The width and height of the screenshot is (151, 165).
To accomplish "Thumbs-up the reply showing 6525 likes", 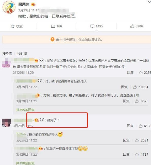I will 137,101.
